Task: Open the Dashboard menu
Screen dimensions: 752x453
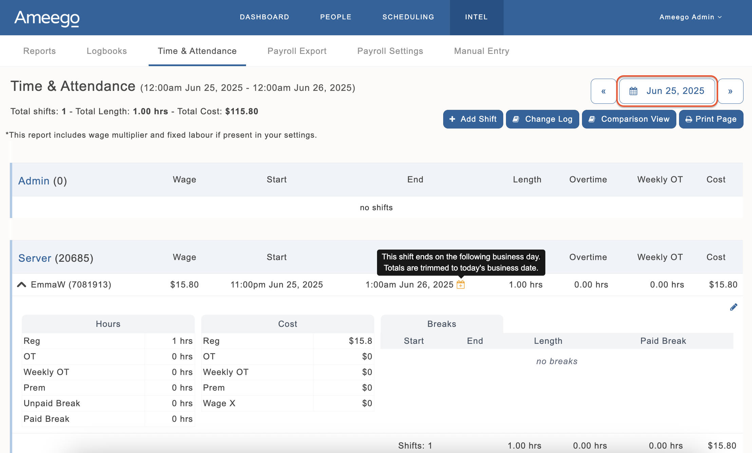Action: 264,17
